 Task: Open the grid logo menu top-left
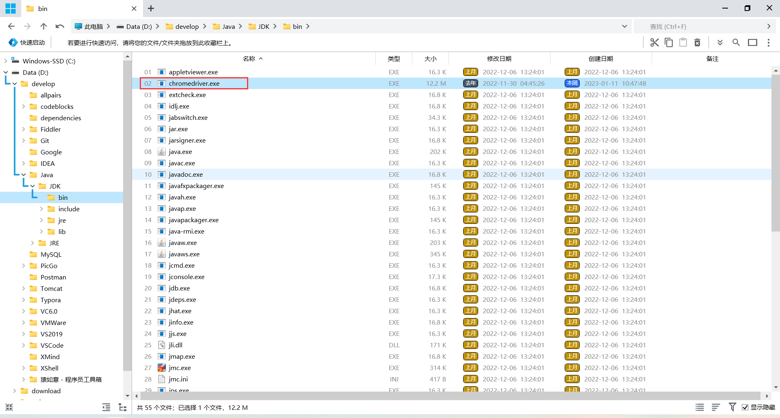tap(10, 8)
